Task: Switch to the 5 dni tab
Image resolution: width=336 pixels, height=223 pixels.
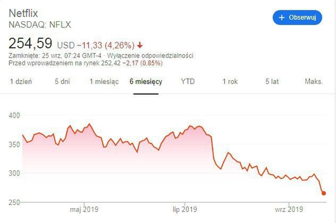Action: [x=62, y=81]
